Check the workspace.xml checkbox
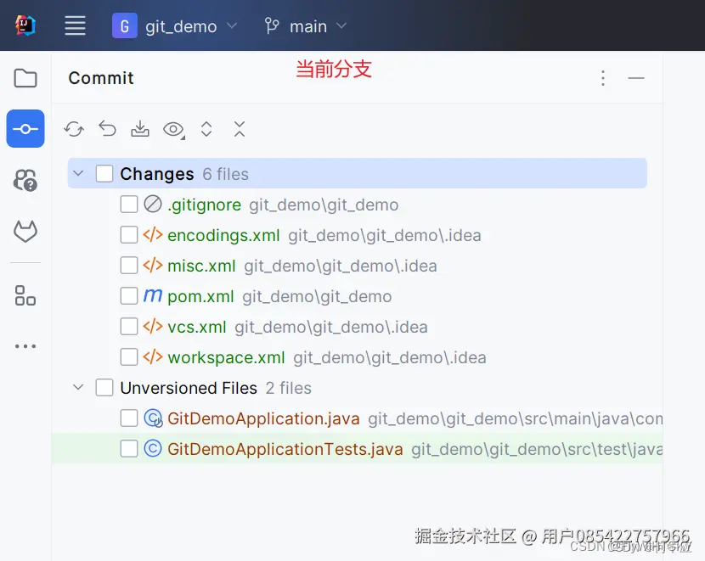 (129, 357)
